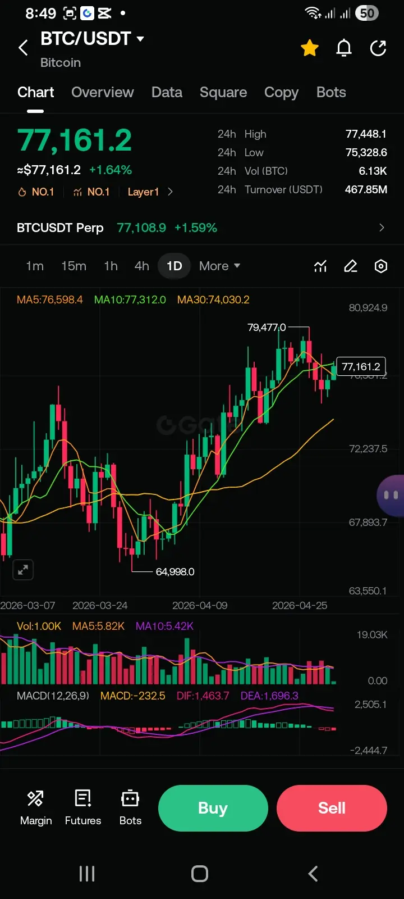The height and width of the screenshot is (899, 404).
Task: Tap the share arrow icon
Action: (378, 48)
